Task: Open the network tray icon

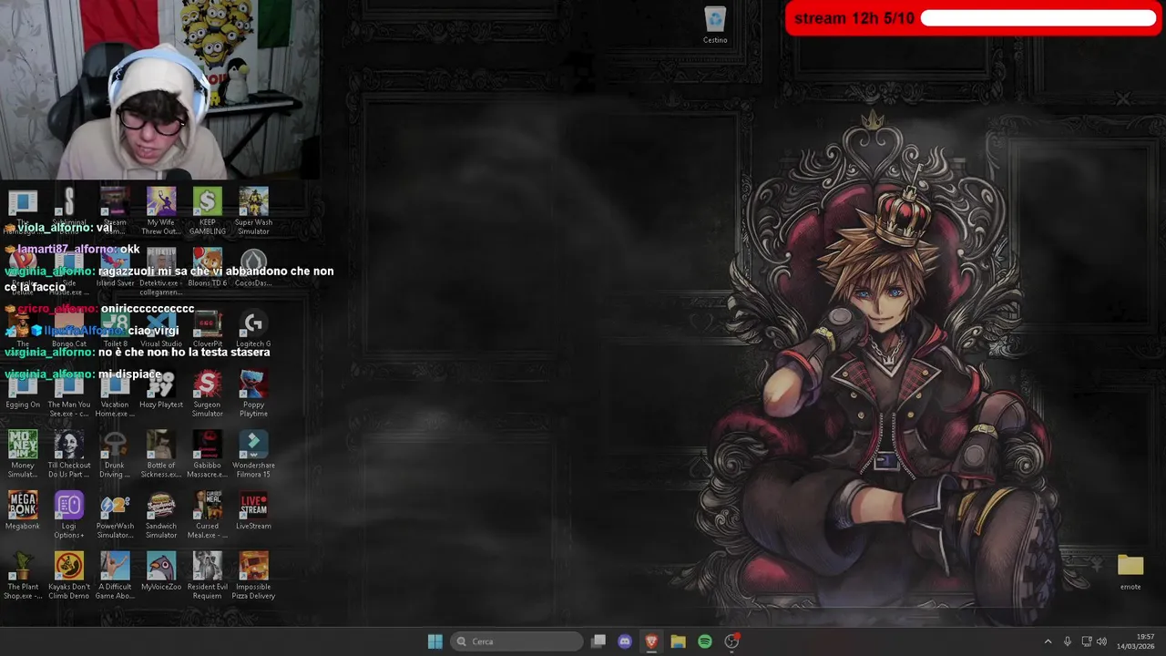Action: (1087, 641)
